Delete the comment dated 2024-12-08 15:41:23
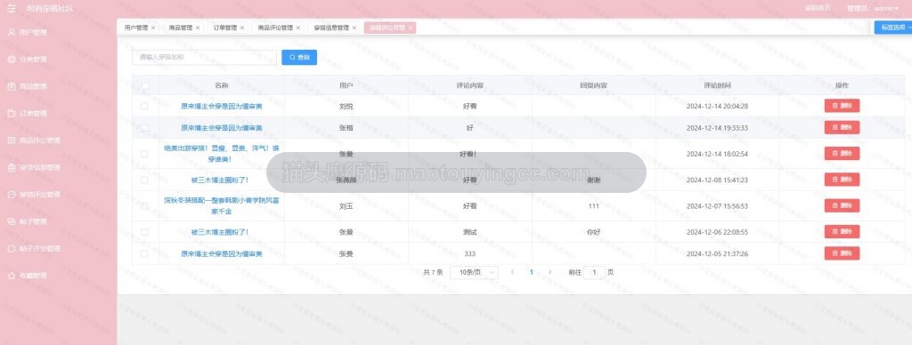The image size is (912, 345). (842, 180)
